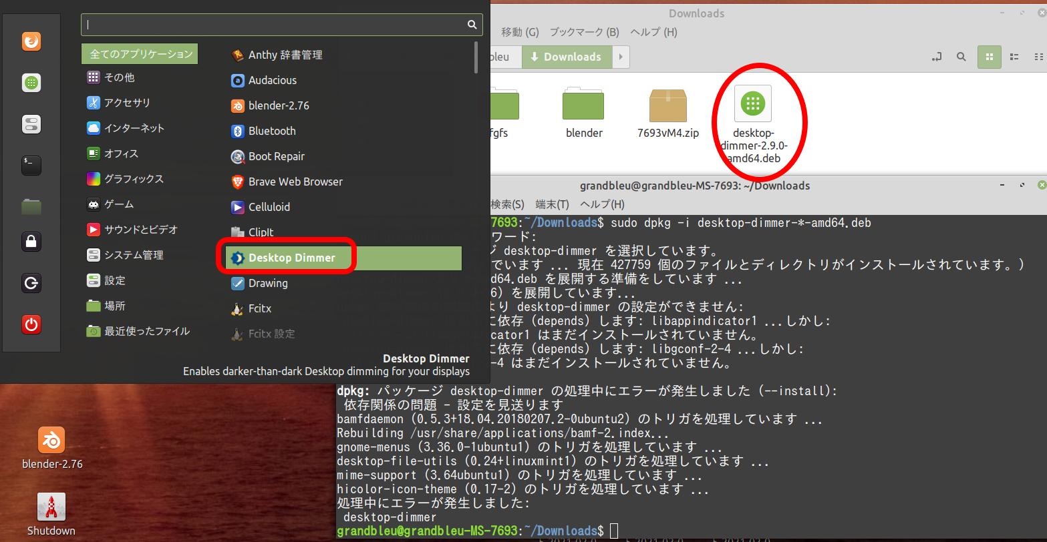This screenshot has height=542, width=1047.
Task: Open the Bluetooth application
Action: (x=270, y=131)
